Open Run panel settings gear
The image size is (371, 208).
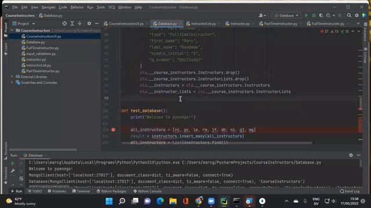coord(351,155)
